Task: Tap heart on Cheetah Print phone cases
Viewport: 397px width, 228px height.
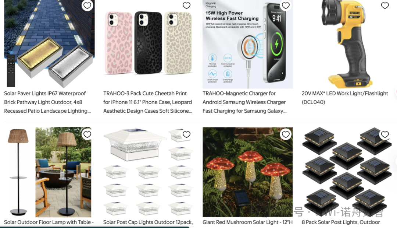Action: tap(187, 5)
